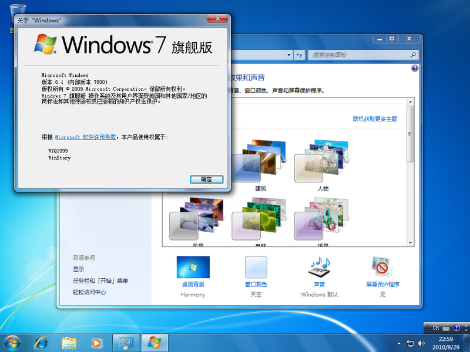Click the theme list scrollbar up arrow

[410, 102]
